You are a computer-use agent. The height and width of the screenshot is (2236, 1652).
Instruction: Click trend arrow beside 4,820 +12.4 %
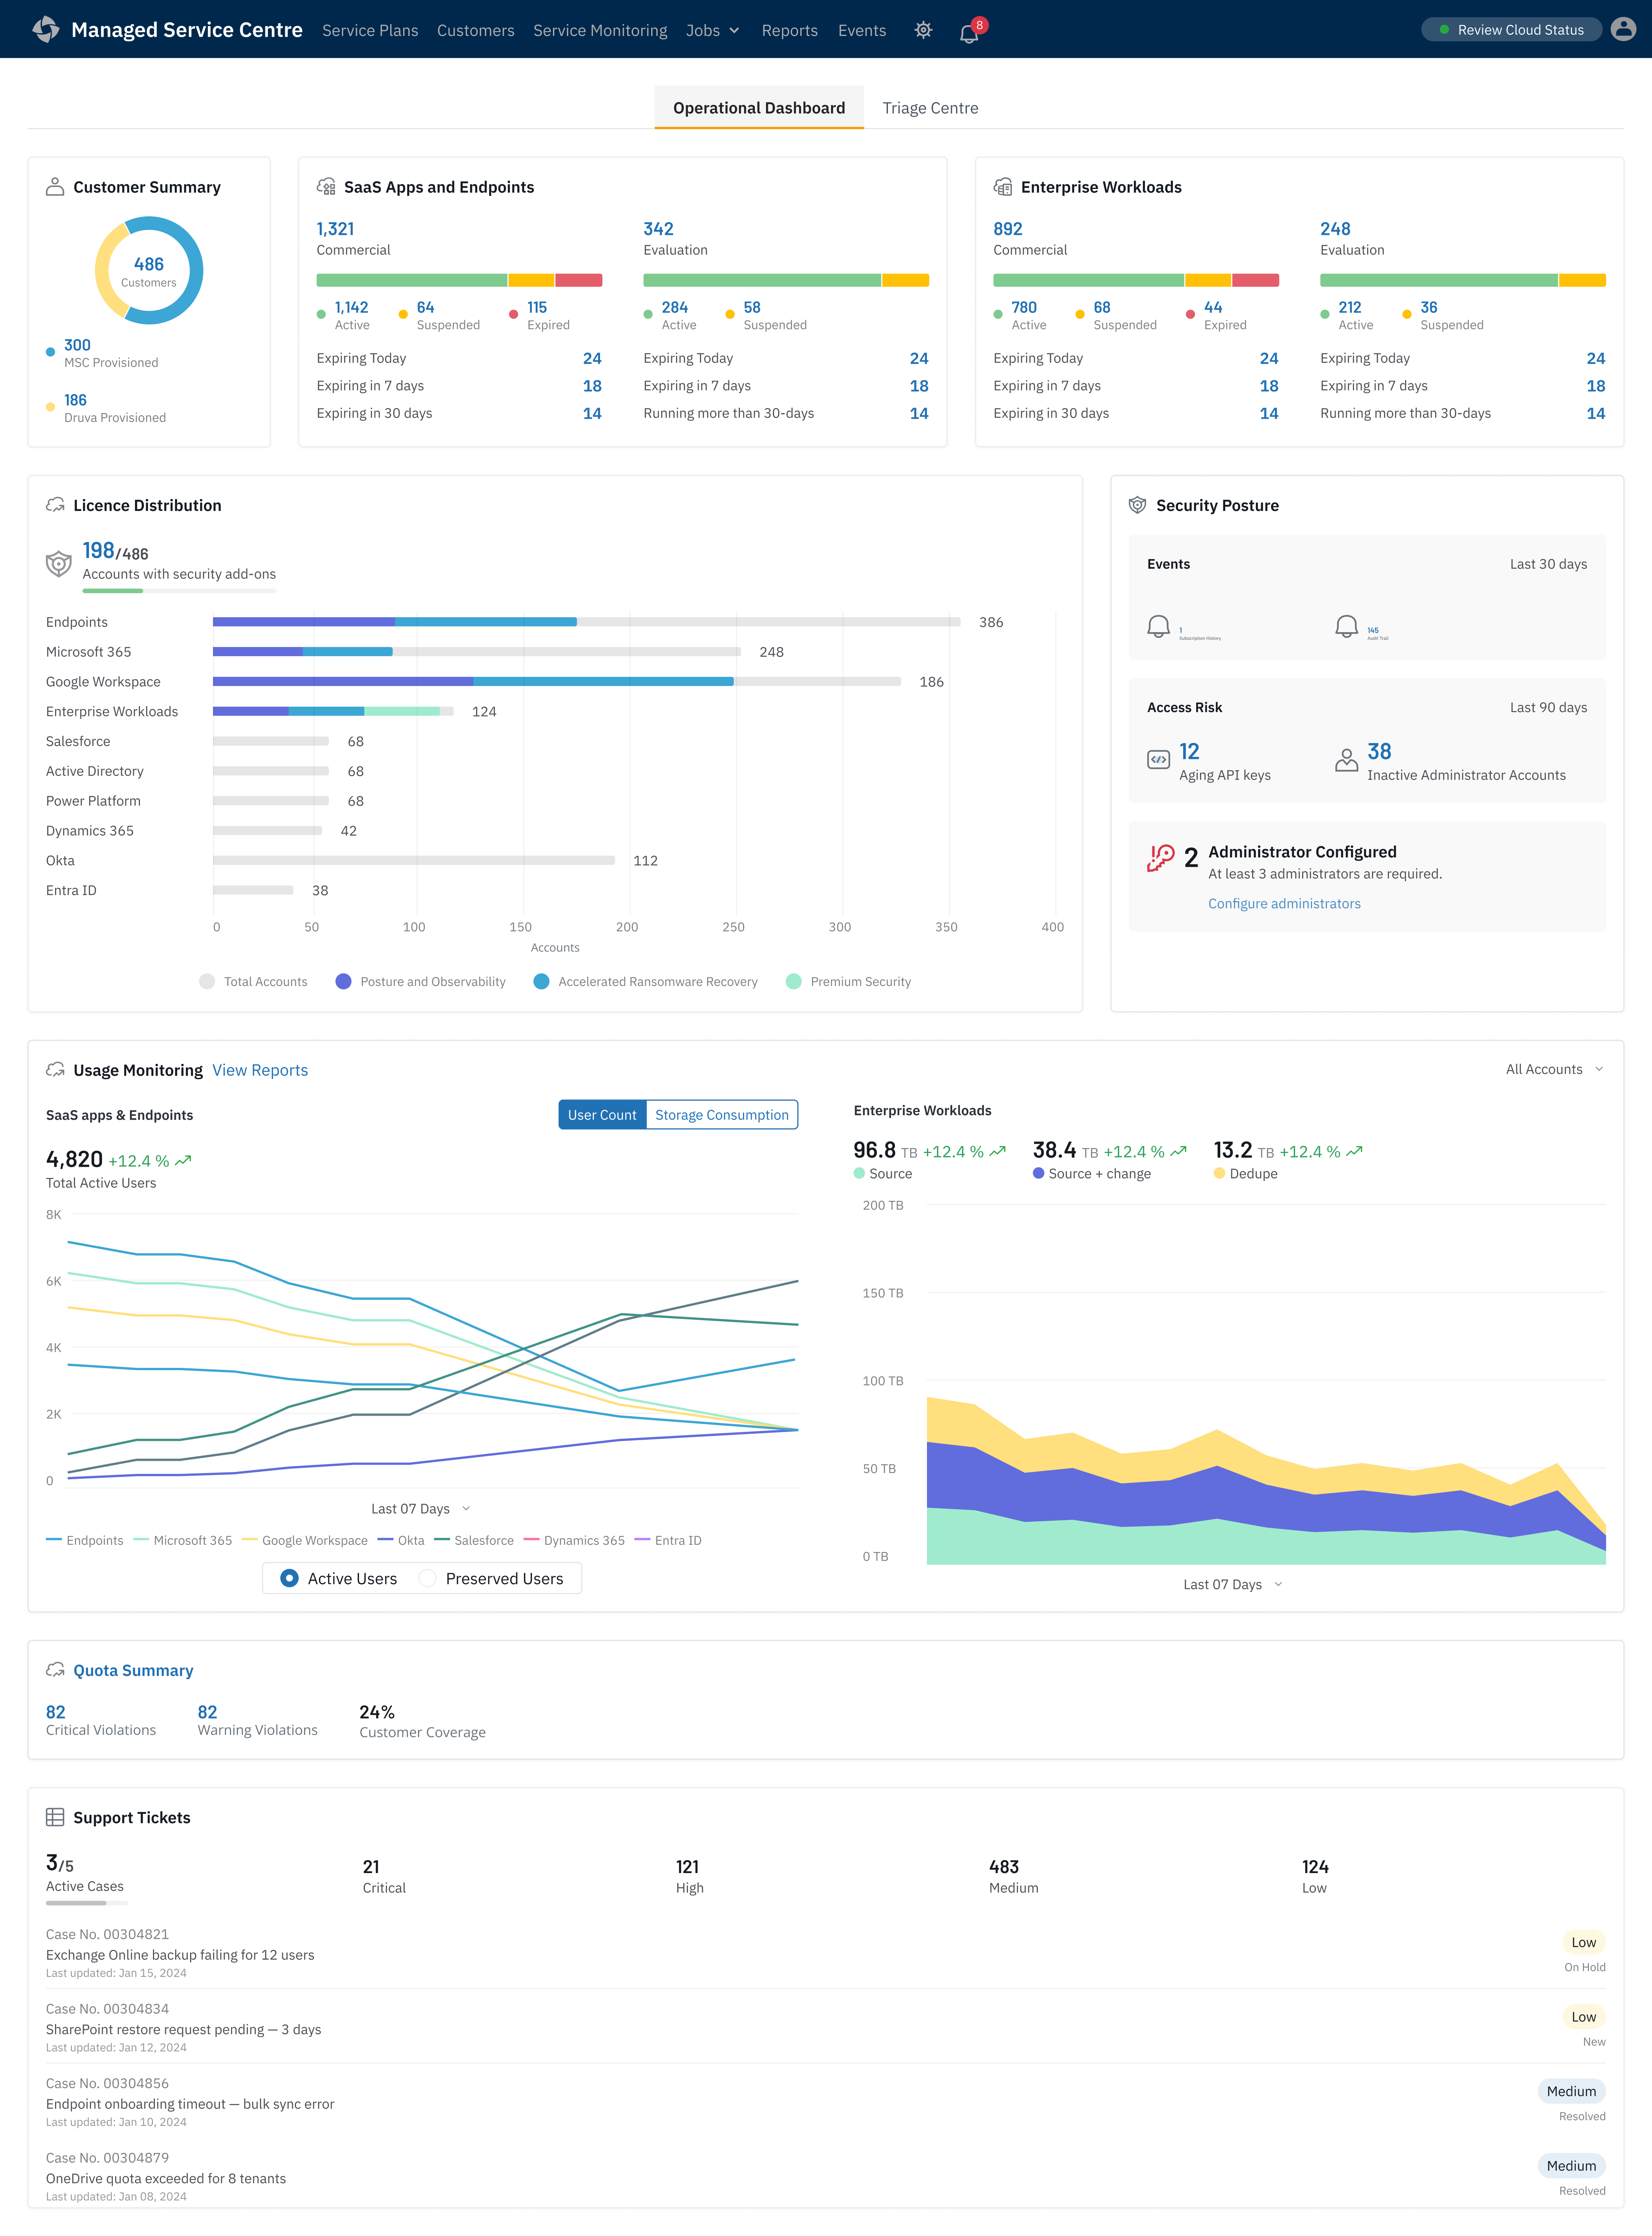(x=183, y=1161)
